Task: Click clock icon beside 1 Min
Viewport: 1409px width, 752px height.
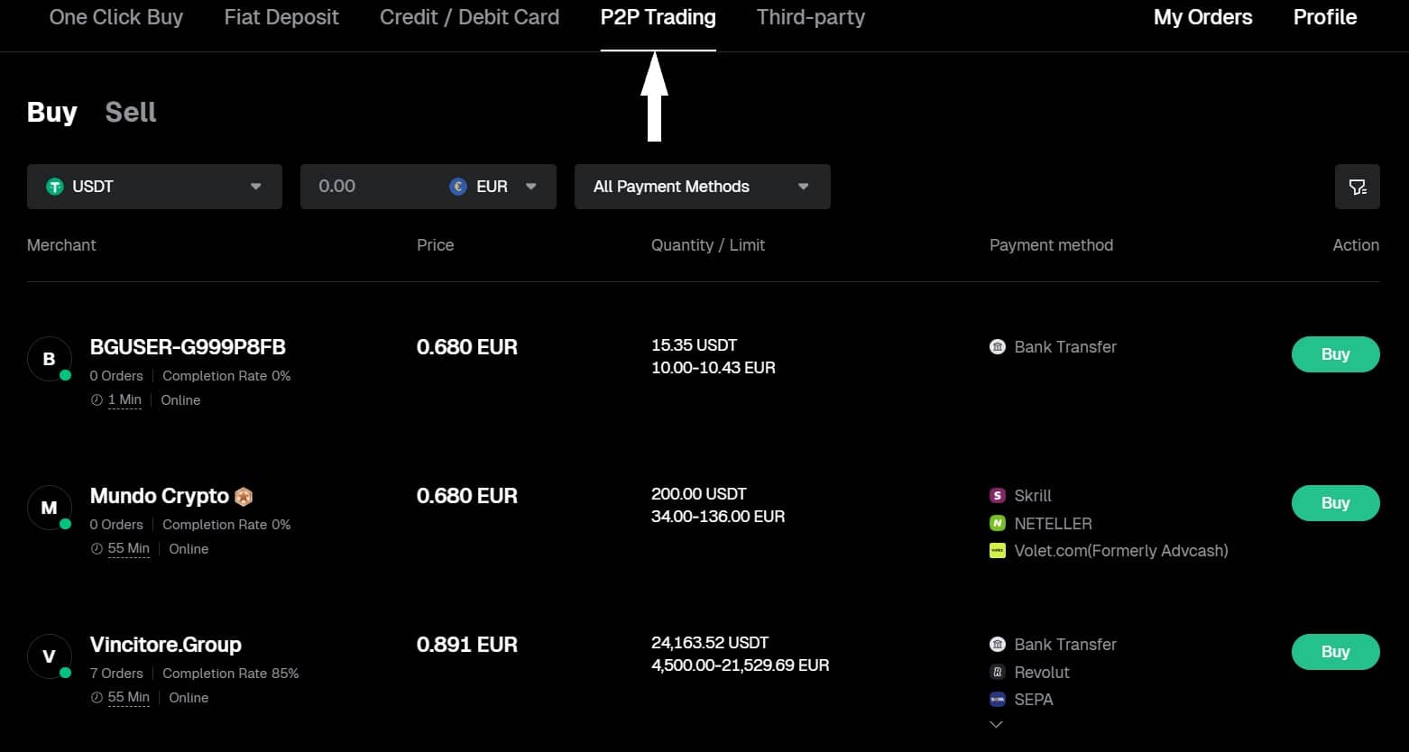Action: point(97,400)
